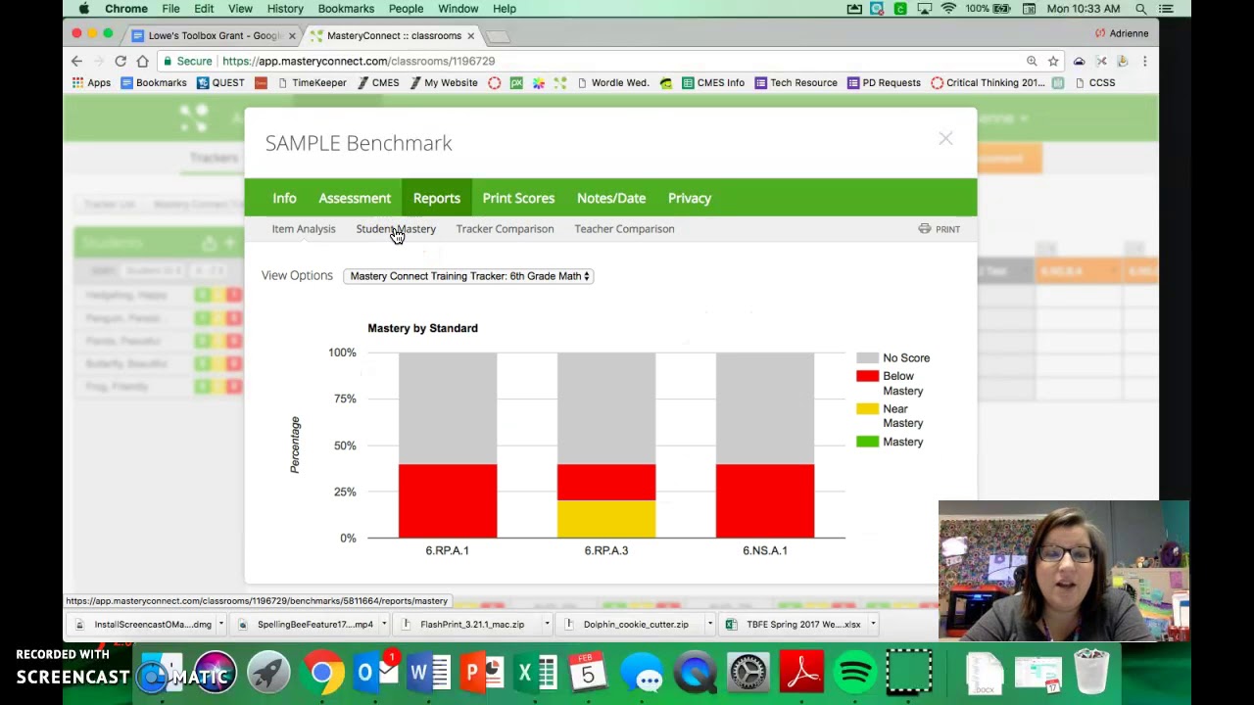The image size is (1254, 705).
Task: Open the Tracker Comparison report
Action: click(x=505, y=229)
